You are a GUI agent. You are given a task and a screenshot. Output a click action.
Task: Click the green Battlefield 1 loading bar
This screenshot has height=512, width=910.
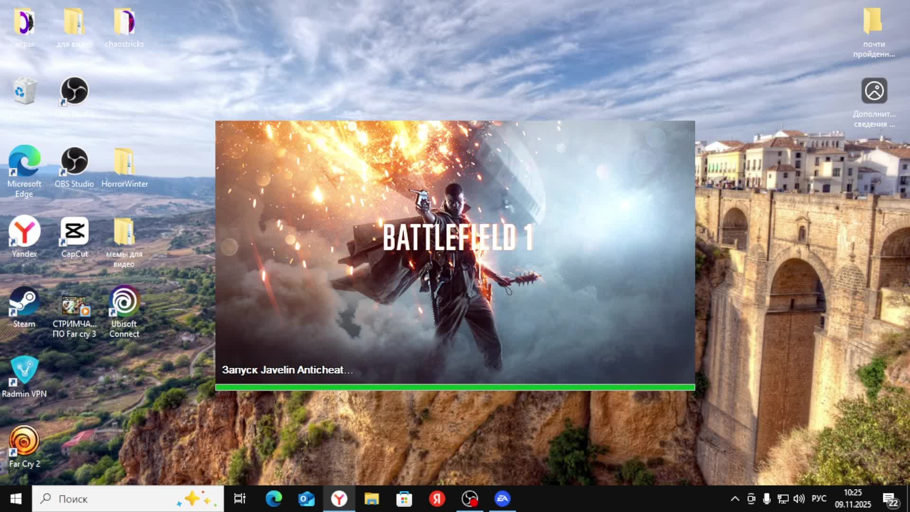[455, 387]
